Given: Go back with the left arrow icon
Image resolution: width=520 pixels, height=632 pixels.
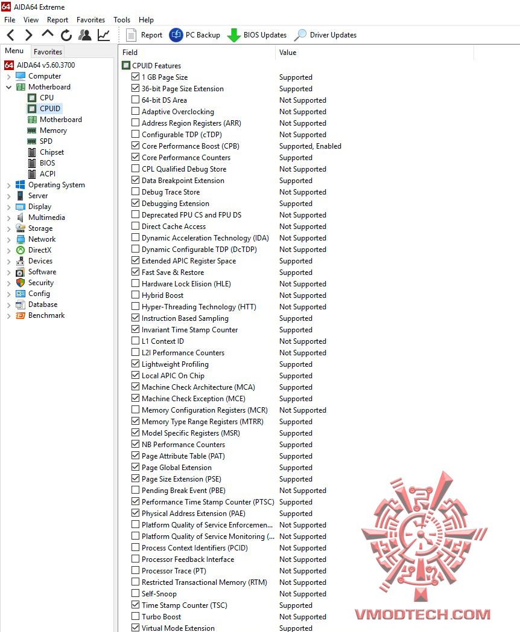Looking at the screenshot, I should 11,35.
